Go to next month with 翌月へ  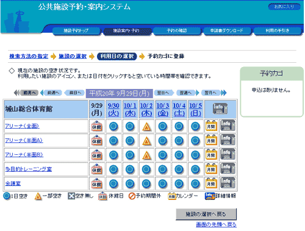point(213,93)
